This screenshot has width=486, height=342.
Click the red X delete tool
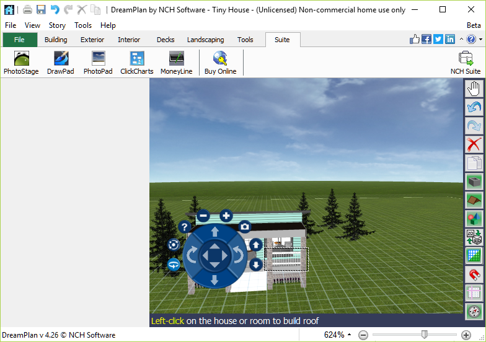pyautogui.click(x=474, y=145)
